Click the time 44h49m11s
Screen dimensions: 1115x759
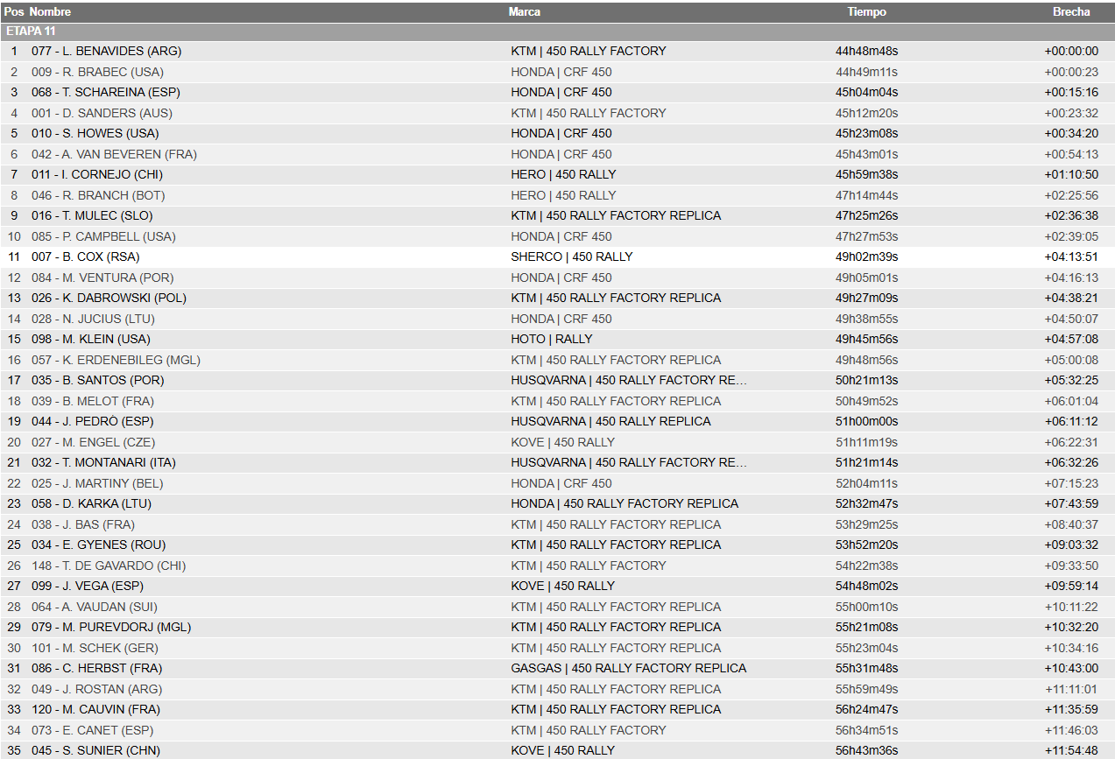[866, 72]
